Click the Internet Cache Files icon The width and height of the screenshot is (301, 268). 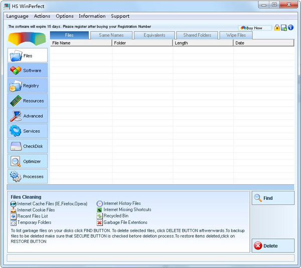[x=14, y=204]
